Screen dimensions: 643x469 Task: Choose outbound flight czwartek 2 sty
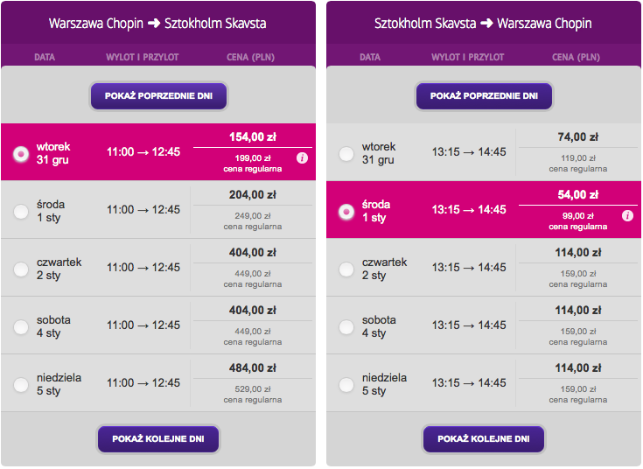click(x=21, y=269)
